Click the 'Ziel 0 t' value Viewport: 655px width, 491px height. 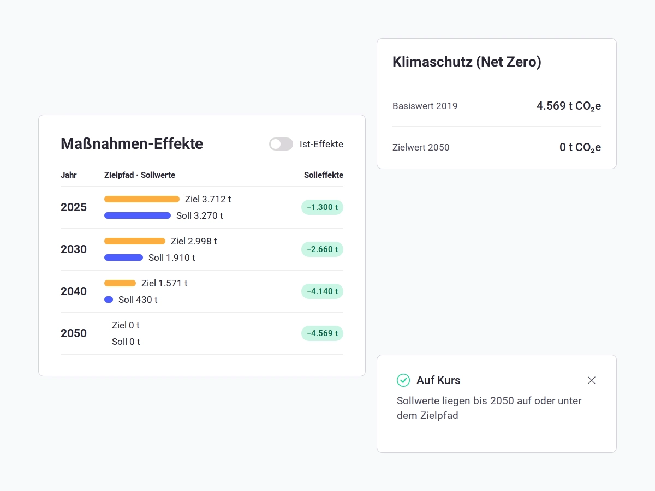coord(126,325)
